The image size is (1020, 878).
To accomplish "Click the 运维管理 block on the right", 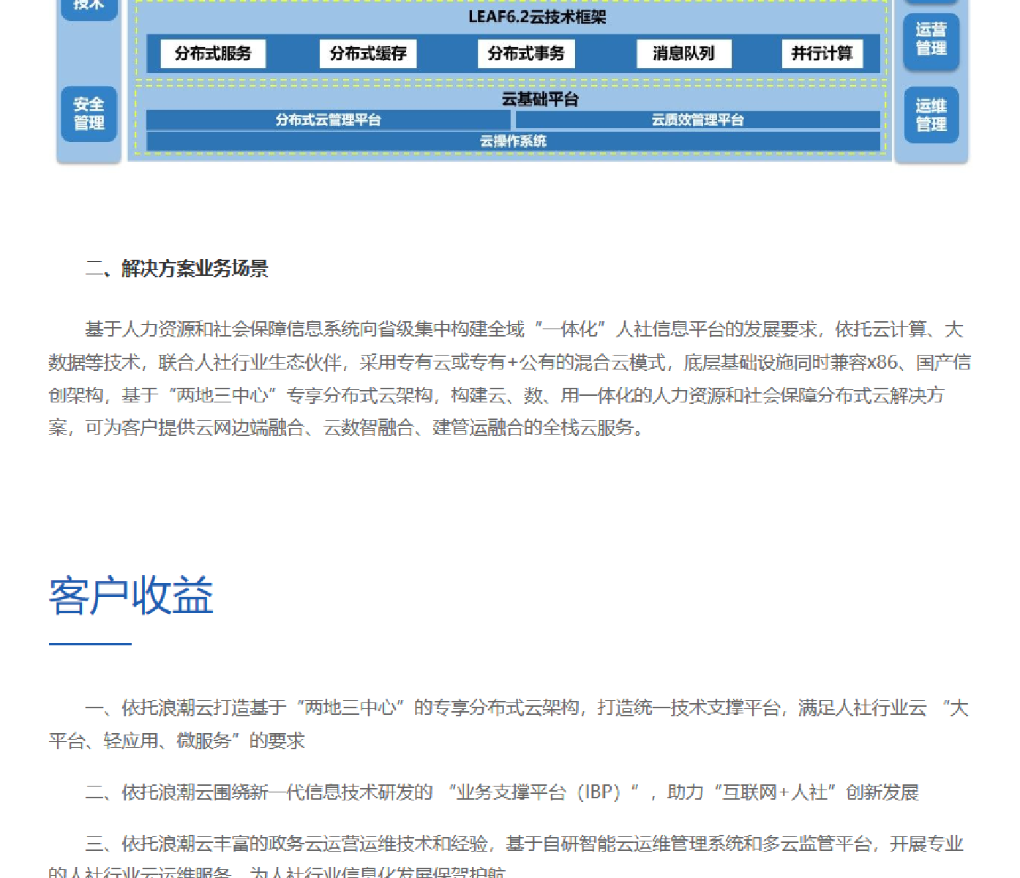I will tap(931, 115).
